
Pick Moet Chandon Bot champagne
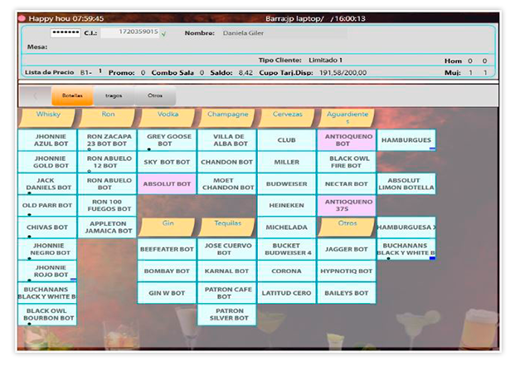(226, 183)
